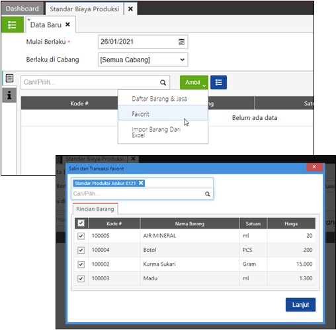Uncheck the AIR MINERAL row checkbox
Screen dimensions: 336x330
81,236
